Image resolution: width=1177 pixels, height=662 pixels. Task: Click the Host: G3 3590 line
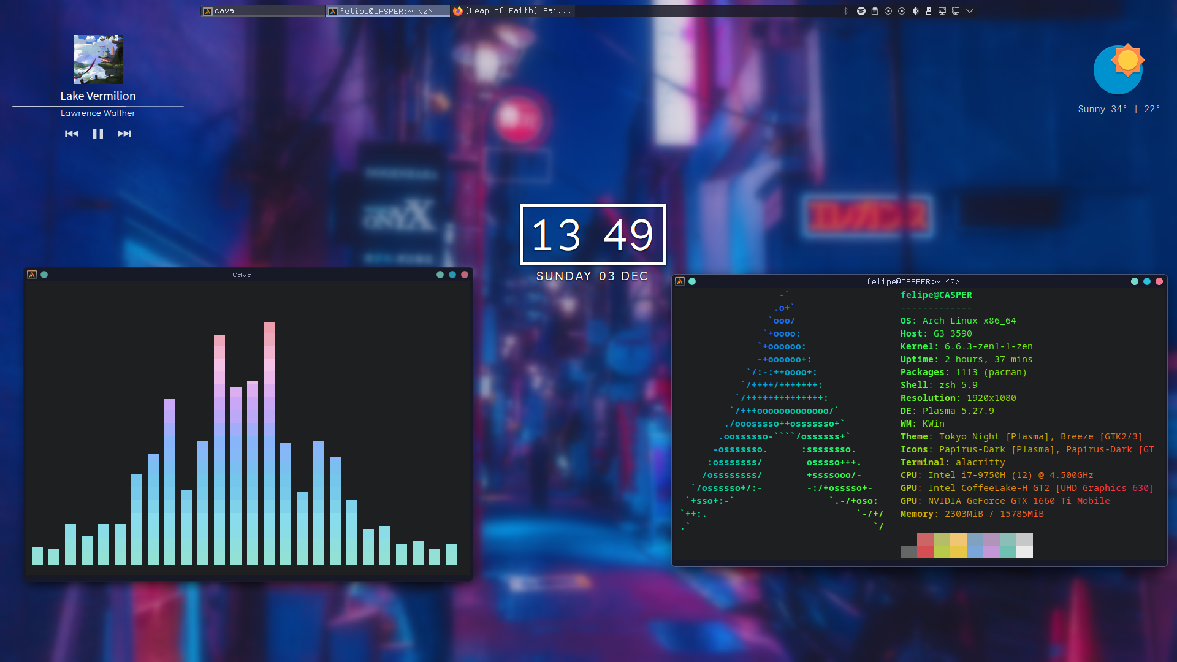click(936, 333)
